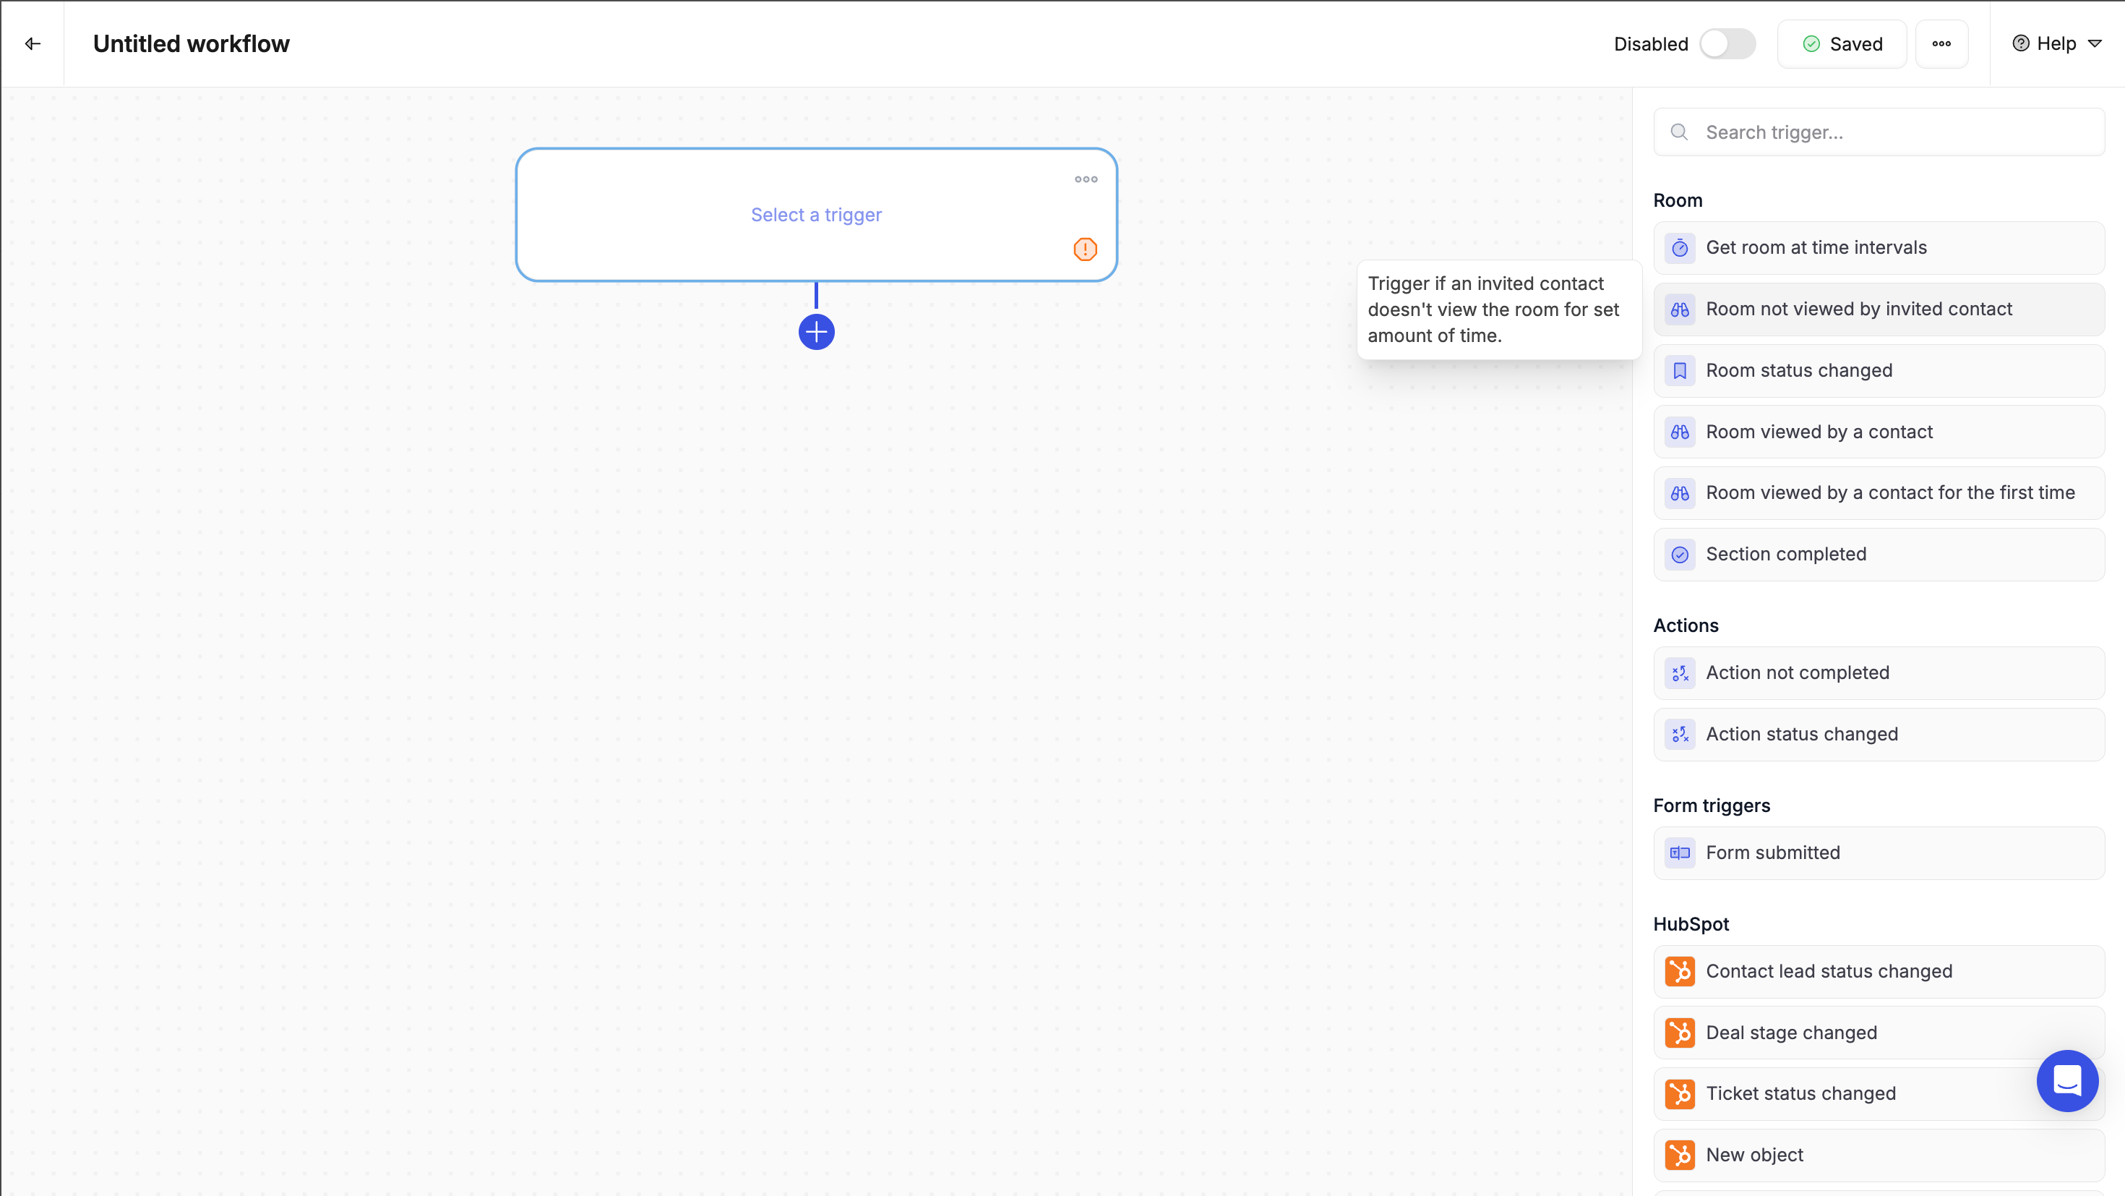Click checkmark icon for Section completed
The height and width of the screenshot is (1196, 2125).
pos(1680,555)
